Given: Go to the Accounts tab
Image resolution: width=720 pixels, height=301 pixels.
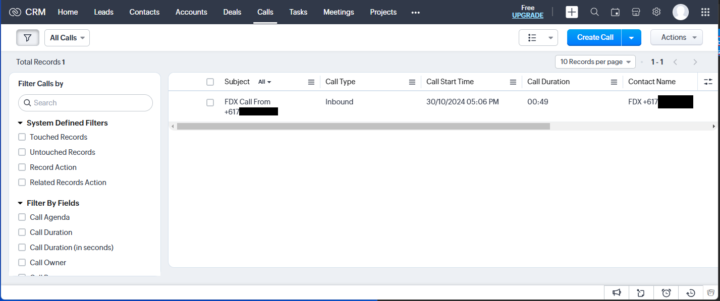Looking at the screenshot, I should (x=191, y=12).
